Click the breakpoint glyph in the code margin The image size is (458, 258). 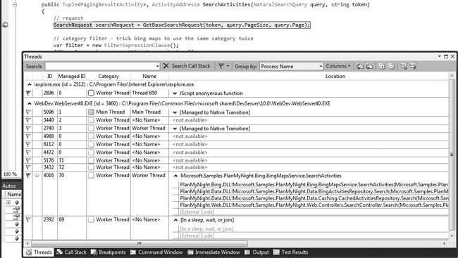coord(5,25)
